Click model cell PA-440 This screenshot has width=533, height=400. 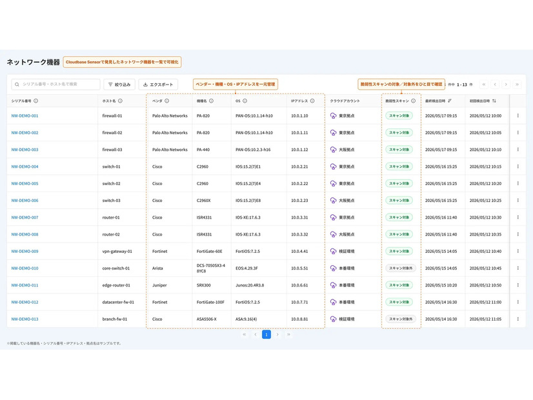point(203,150)
